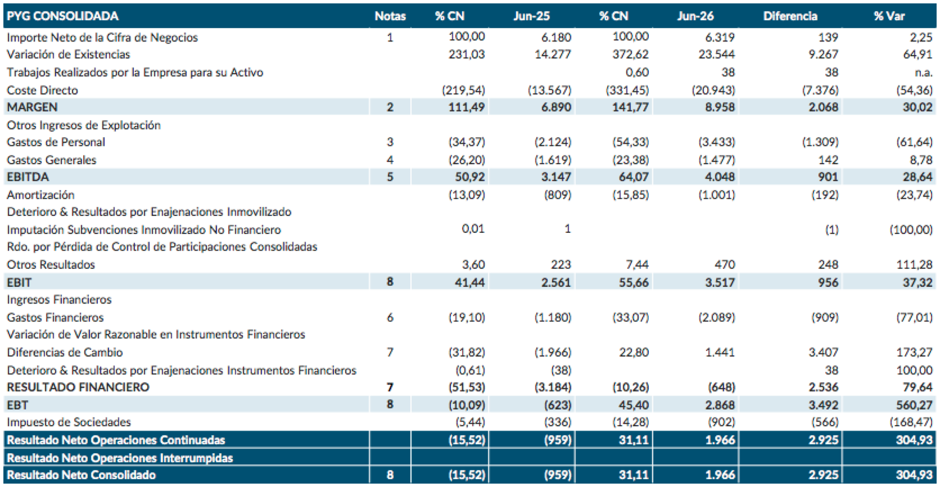
Task: Select the 'MARGEN' row label
Action: point(32,108)
